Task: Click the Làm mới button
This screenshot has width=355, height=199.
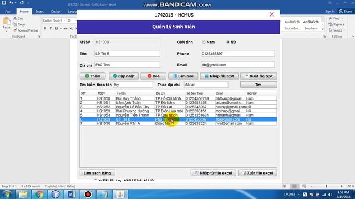Action: tap(183, 76)
